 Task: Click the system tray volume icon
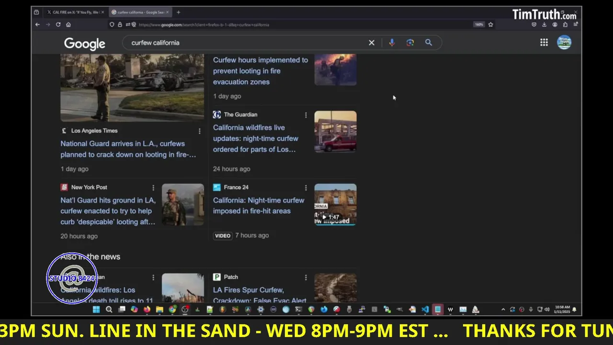coord(547,310)
